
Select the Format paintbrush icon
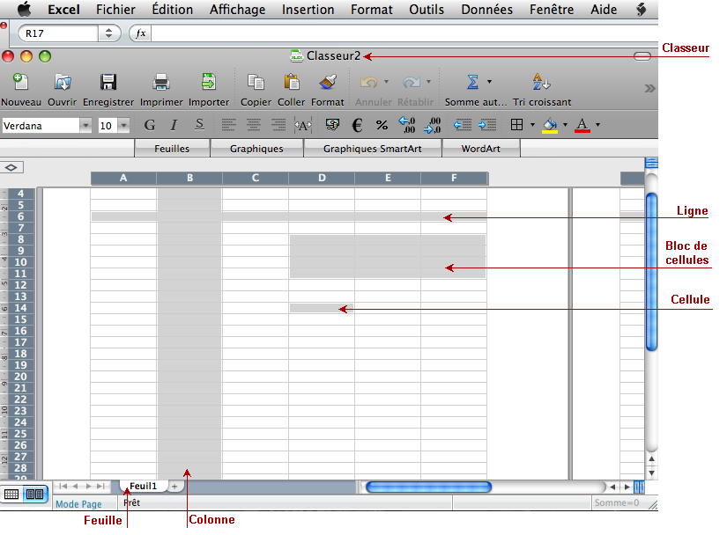click(327, 83)
